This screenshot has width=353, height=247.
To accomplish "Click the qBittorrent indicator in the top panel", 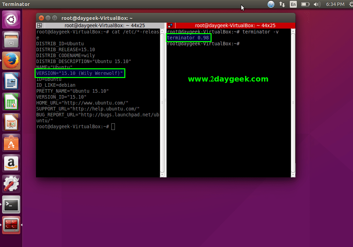I will click(271, 5).
